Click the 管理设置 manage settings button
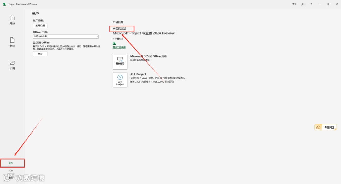The image size is (341, 184). [40, 26]
